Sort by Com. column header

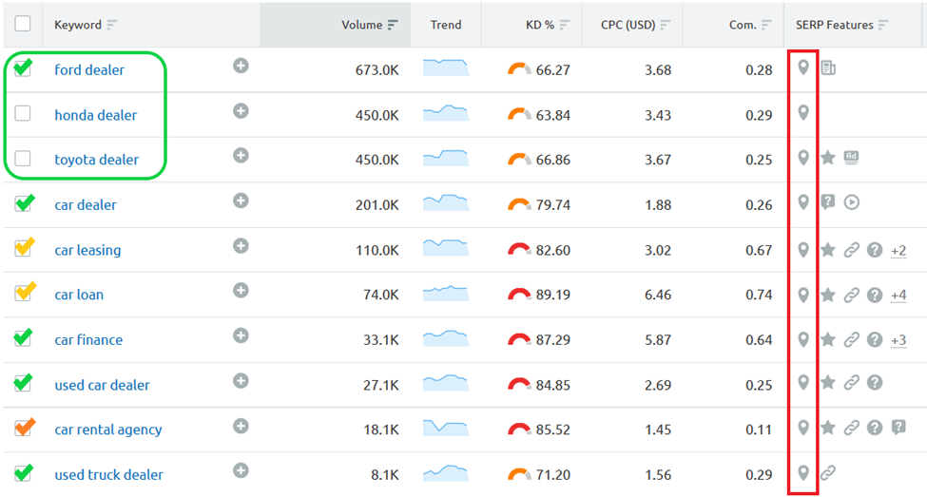click(x=749, y=25)
